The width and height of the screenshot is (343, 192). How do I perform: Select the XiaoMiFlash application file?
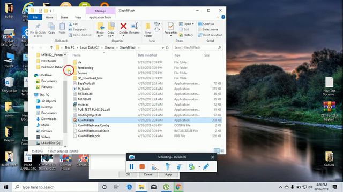tap(147, 120)
